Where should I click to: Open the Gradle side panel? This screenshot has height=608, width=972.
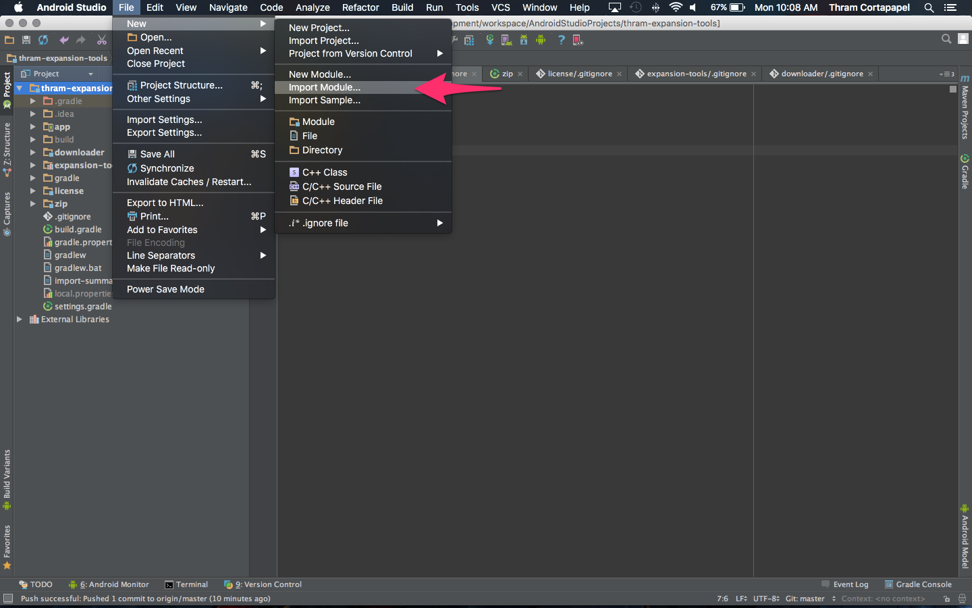965,172
